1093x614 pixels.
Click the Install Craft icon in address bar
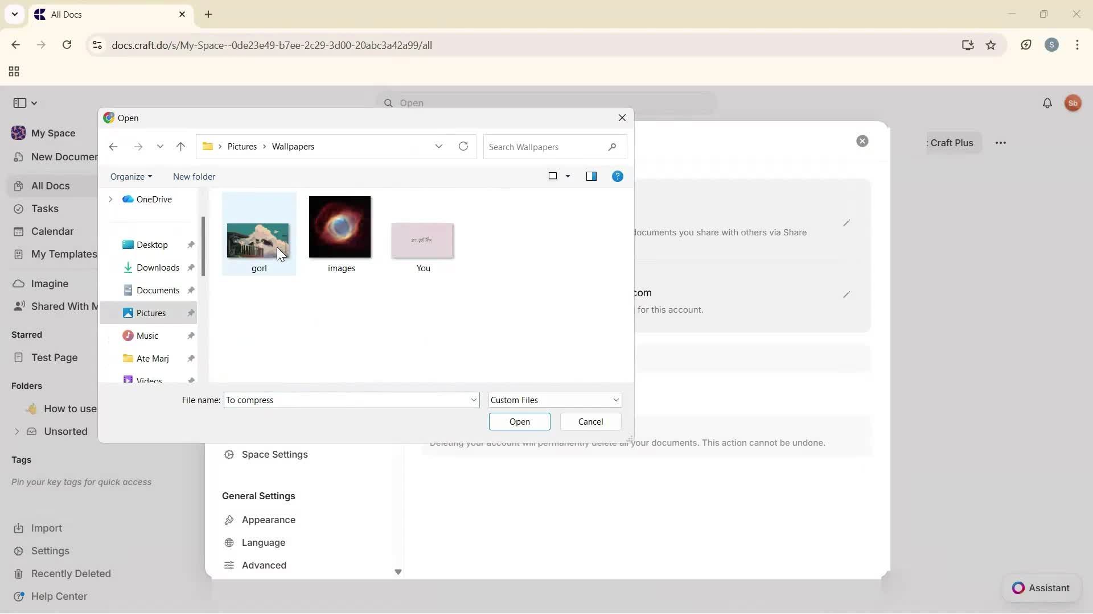pos(967,45)
